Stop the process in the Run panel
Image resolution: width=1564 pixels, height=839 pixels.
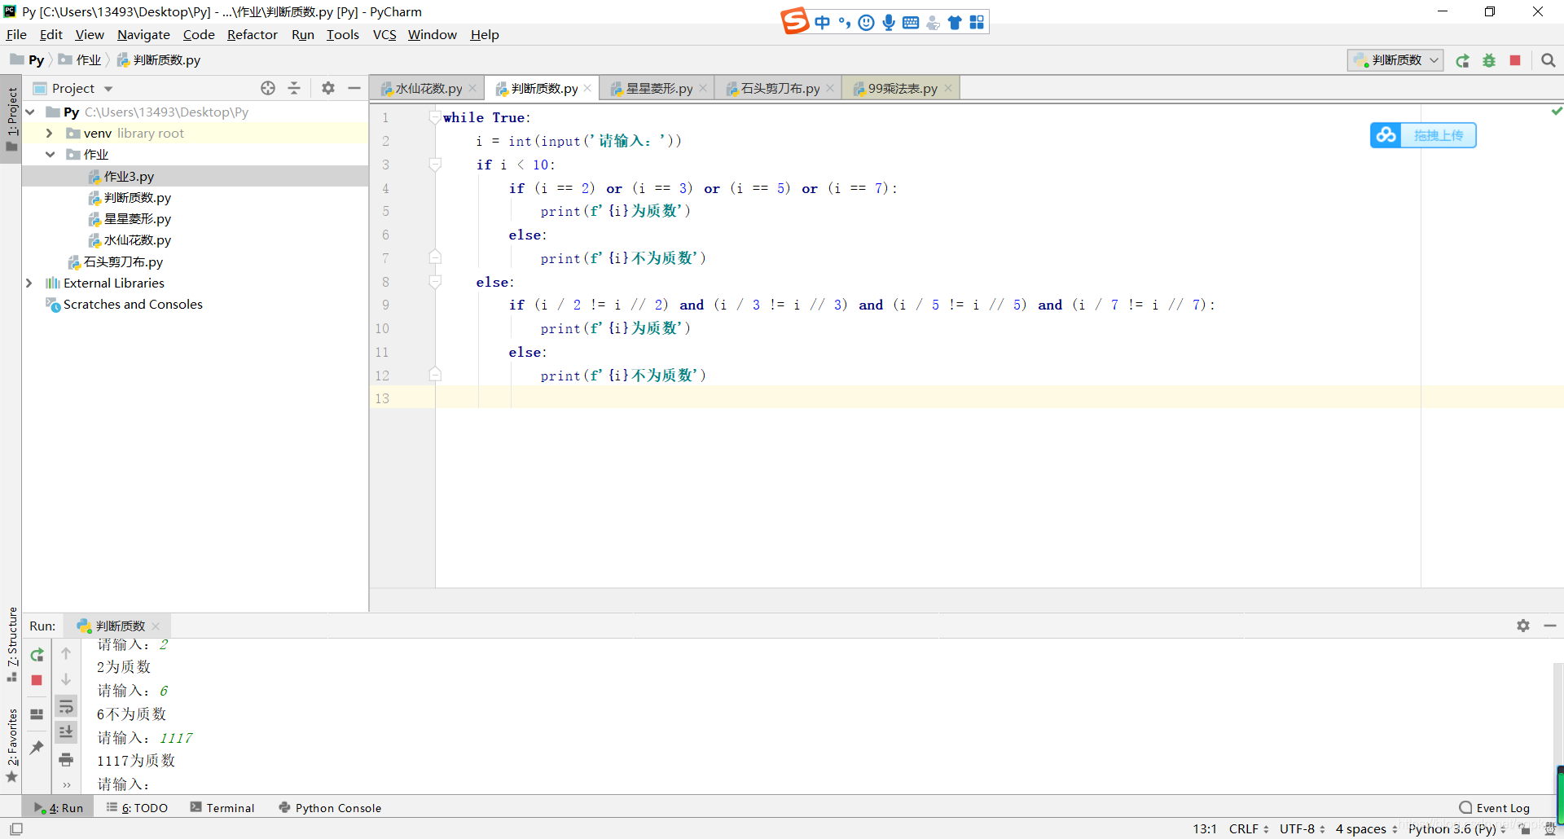point(37,680)
